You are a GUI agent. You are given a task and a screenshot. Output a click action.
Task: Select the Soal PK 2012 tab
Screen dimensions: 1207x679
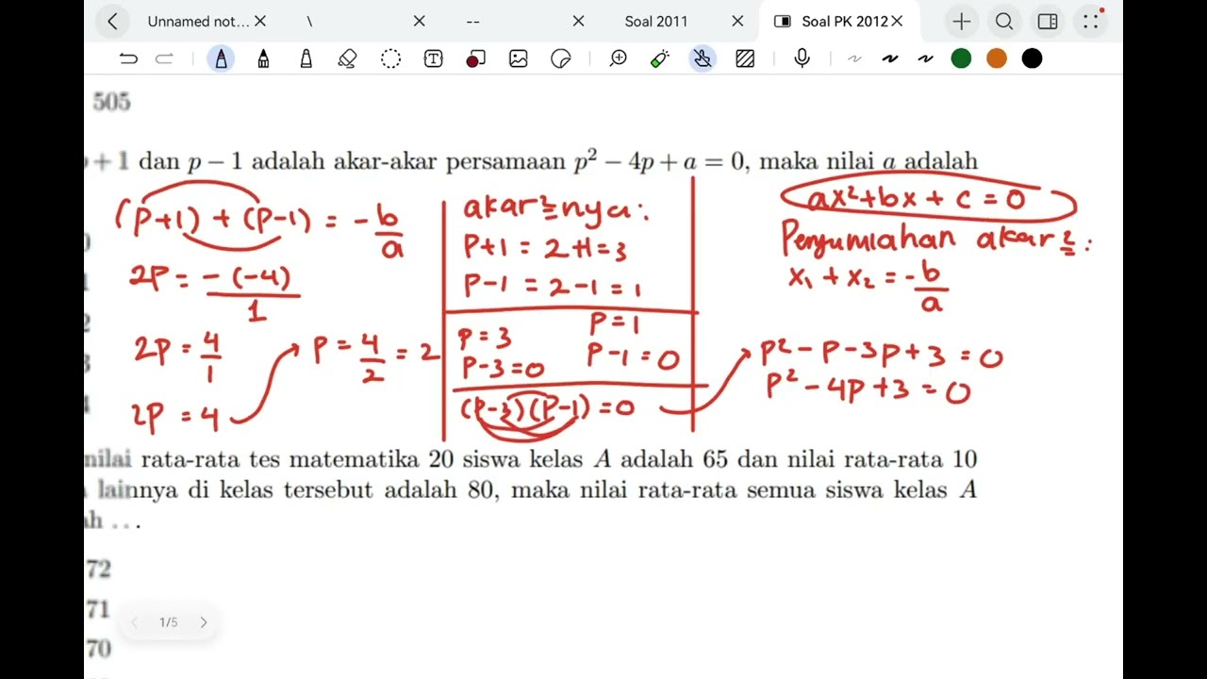click(844, 21)
